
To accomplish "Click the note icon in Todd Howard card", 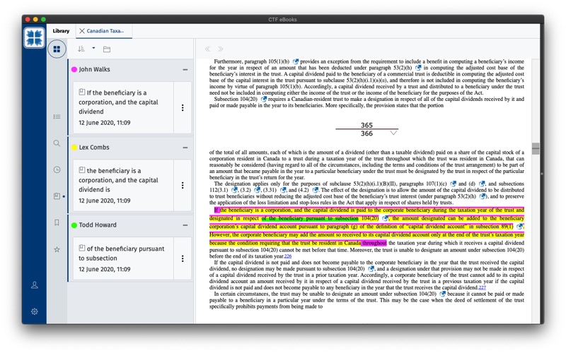I will tap(82, 248).
